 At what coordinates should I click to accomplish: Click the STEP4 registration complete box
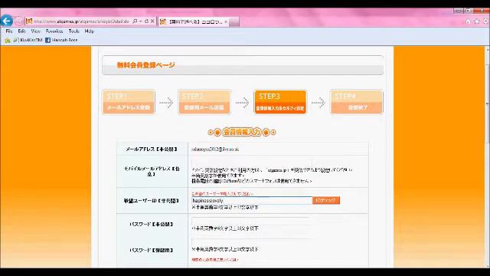pos(356,102)
